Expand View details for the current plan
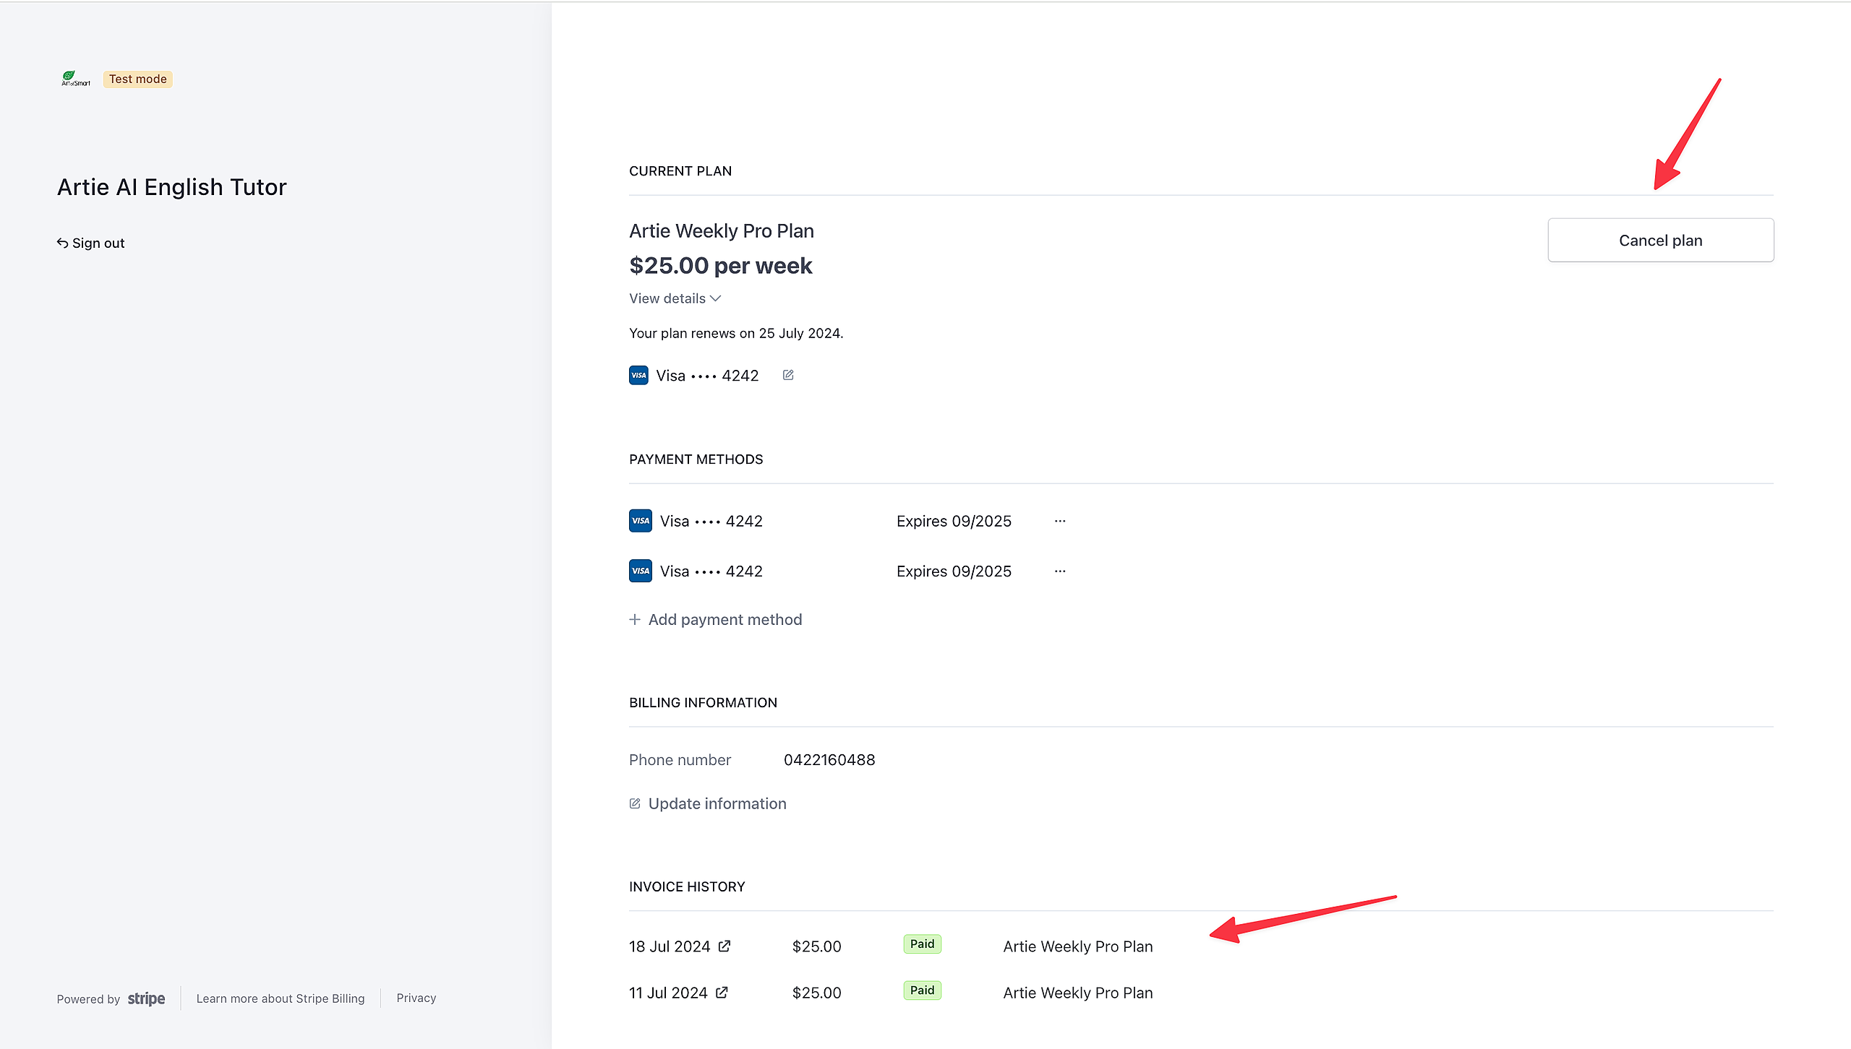The width and height of the screenshot is (1851, 1049). (x=675, y=298)
